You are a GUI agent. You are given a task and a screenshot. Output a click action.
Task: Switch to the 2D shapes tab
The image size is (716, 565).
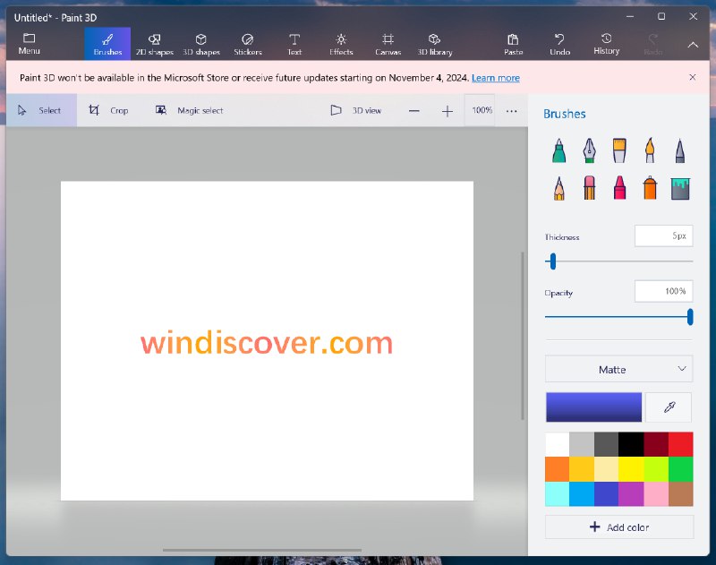[154, 44]
